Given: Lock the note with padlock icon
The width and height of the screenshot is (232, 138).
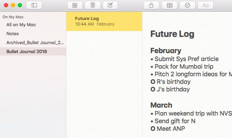Looking at the screenshot, I should 151,5.
